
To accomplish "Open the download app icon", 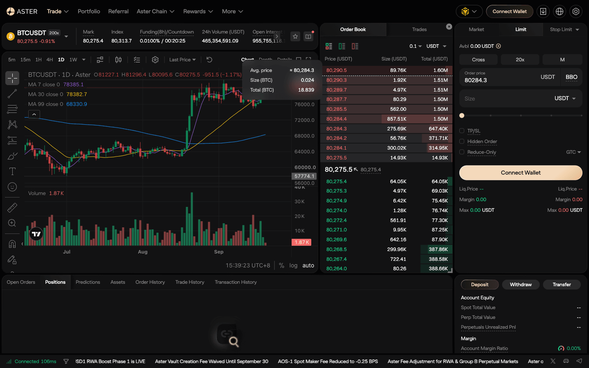I will click(x=543, y=11).
